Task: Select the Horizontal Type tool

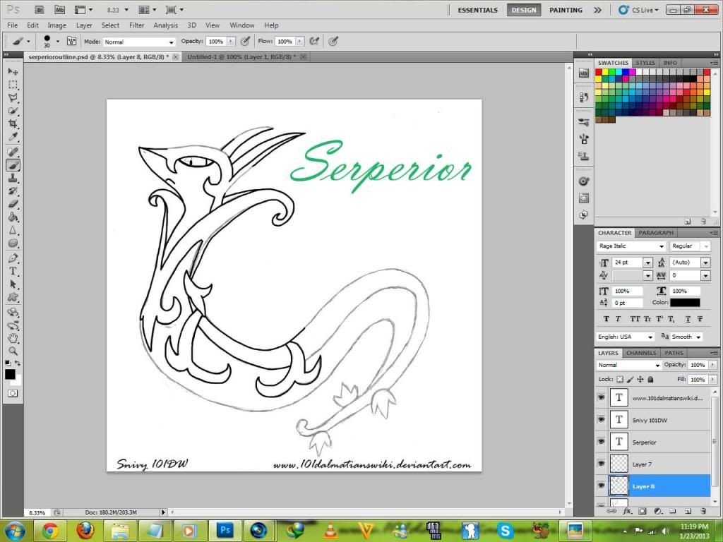Action: 13,271
